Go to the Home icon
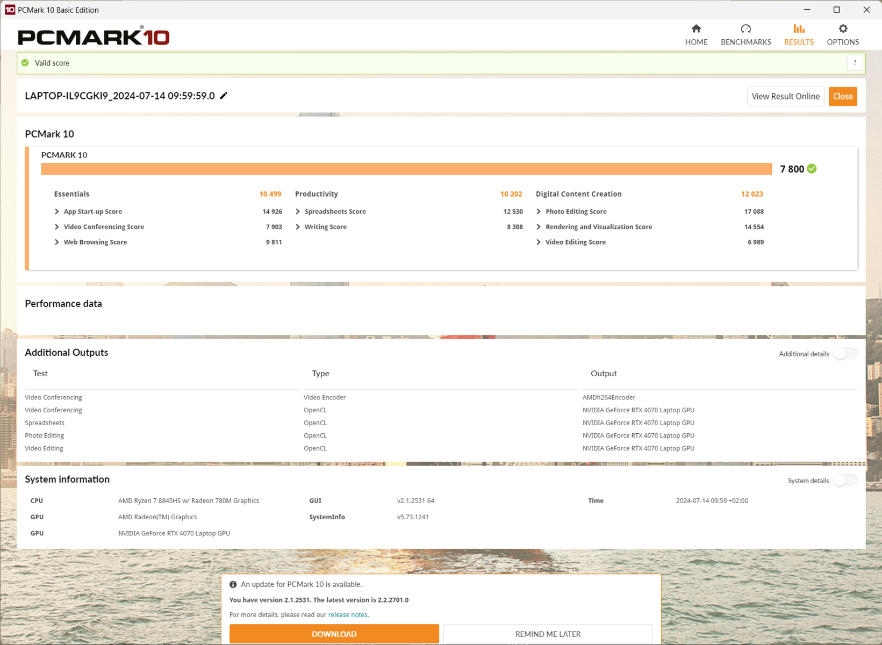Image resolution: width=882 pixels, height=645 pixels. point(696,29)
